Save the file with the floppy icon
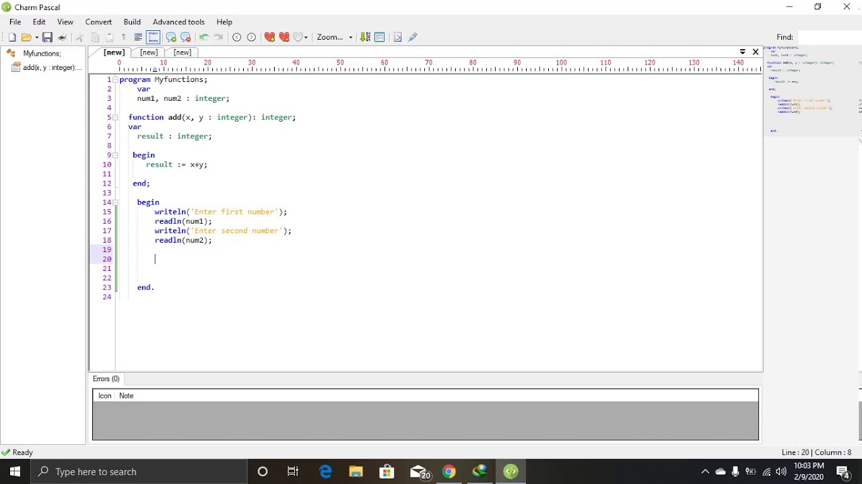Image resolution: width=862 pixels, height=484 pixels. click(47, 38)
